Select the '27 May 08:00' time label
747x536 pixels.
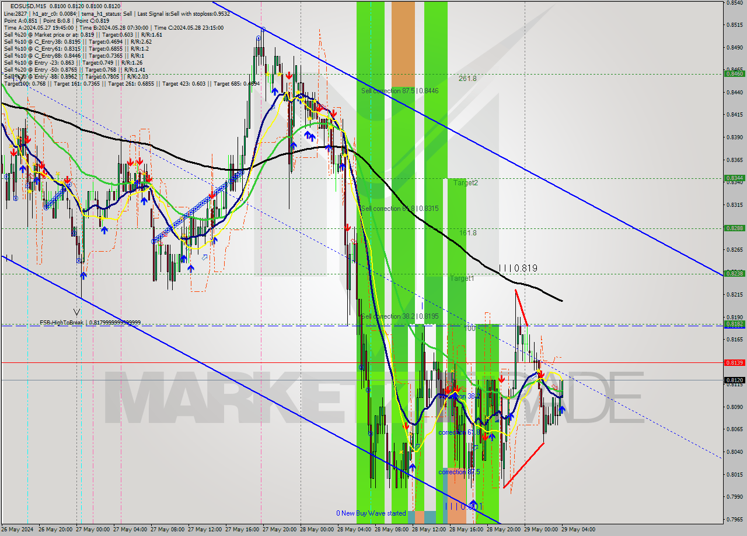(169, 530)
